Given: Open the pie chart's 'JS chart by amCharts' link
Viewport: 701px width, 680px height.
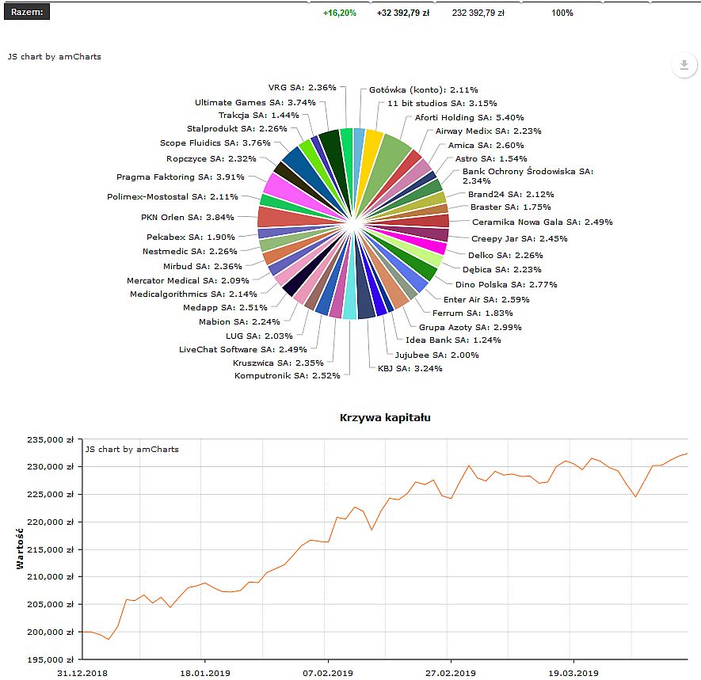Looking at the screenshot, I should [55, 57].
